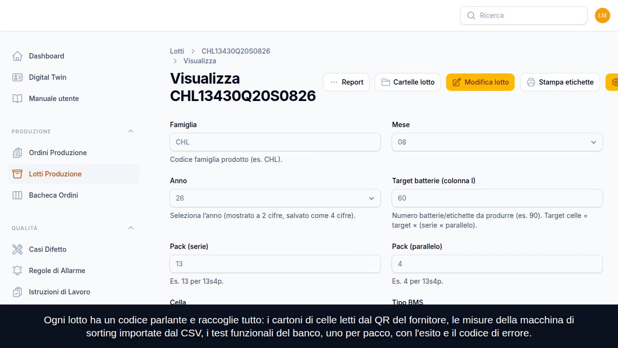
Task: Click the folder icon on Cartelle lotto
Action: (386, 82)
